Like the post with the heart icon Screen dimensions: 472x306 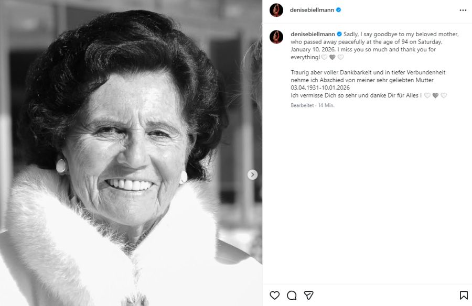pyautogui.click(x=274, y=295)
